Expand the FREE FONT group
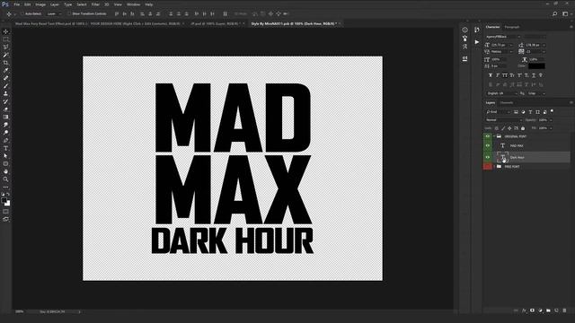Viewport: 575px width, 323px height. coord(494,167)
